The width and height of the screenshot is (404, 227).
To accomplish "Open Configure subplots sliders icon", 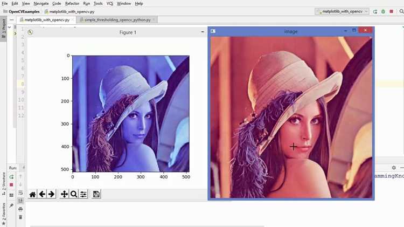I will pyautogui.click(x=83, y=194).
